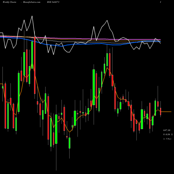Screen dimensions: 174x174
Task: Click the "BSE 543271" symbol label
Action: click(53, 2)
